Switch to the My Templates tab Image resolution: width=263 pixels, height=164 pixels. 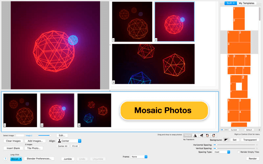click(x=246, y=3)
